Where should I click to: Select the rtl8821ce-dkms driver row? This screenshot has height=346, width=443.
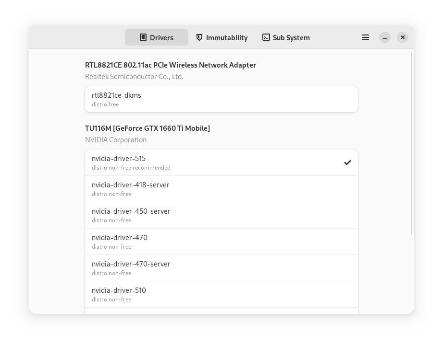coord(221,99)
